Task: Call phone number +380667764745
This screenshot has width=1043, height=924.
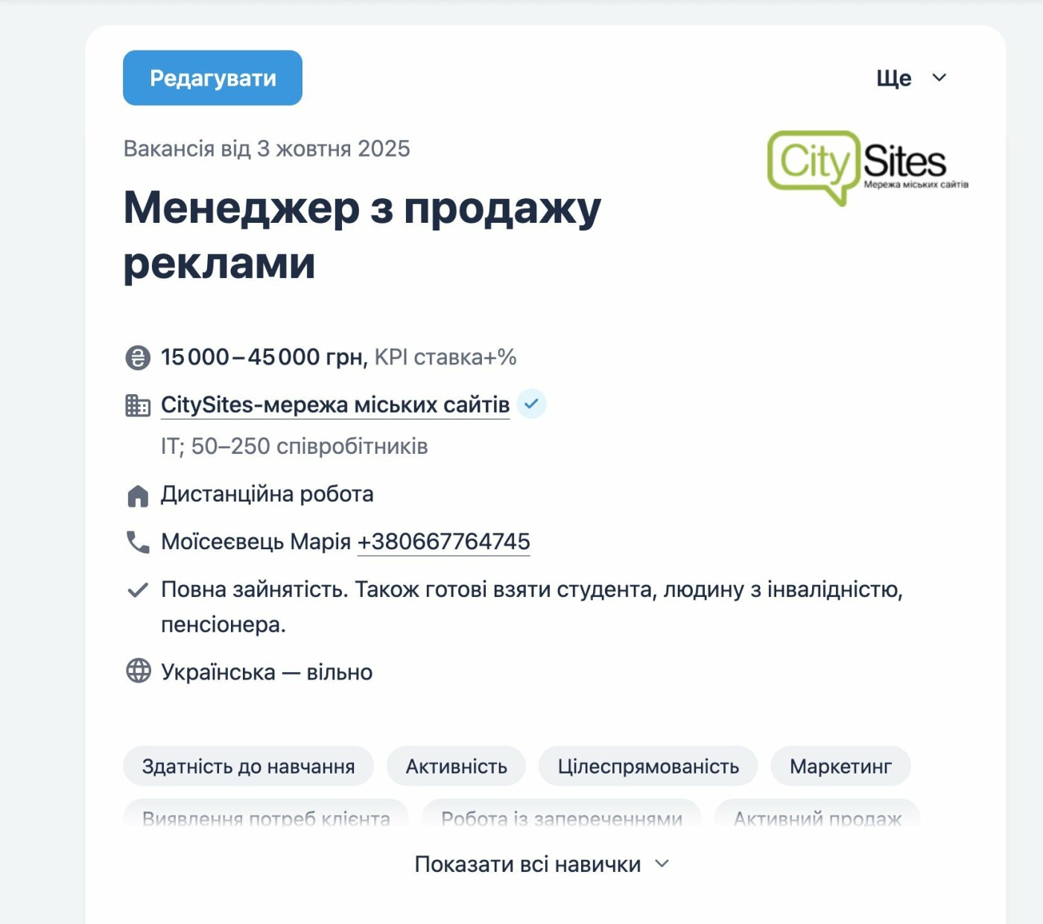Action: pyautogui.click(x=443, y=542)
